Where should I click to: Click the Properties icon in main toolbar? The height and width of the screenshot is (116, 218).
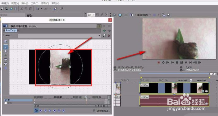point(16,9)
